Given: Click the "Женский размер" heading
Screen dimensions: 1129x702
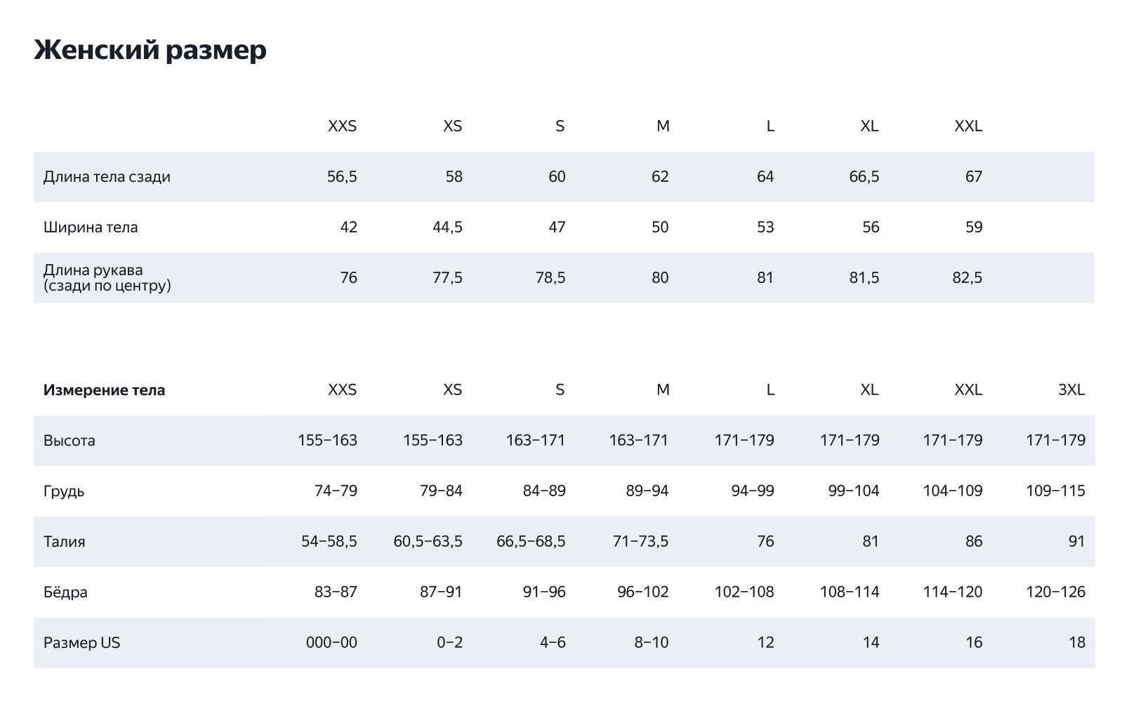Looking at the screenshot, I should tap(150, 51).
